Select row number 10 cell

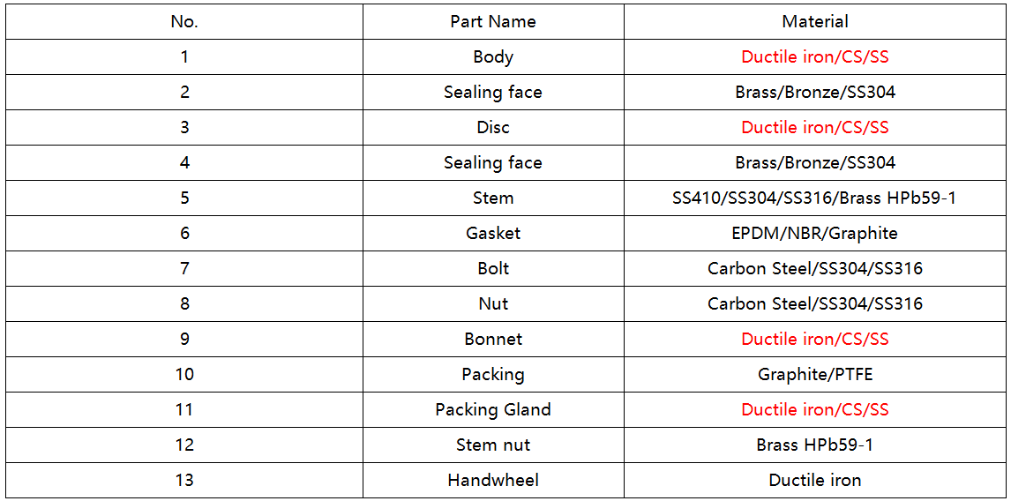[x=184, y=375]
